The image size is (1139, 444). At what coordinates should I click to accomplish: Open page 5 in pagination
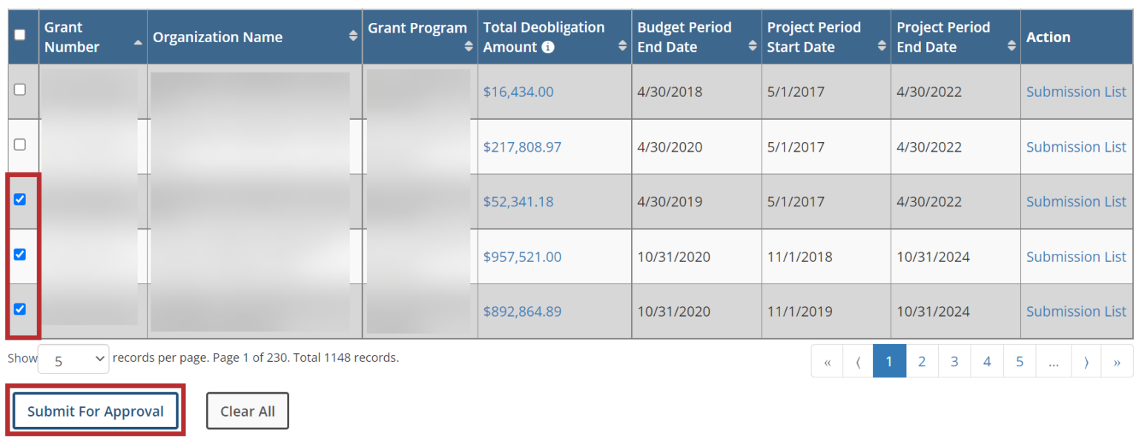point(1020,362)
